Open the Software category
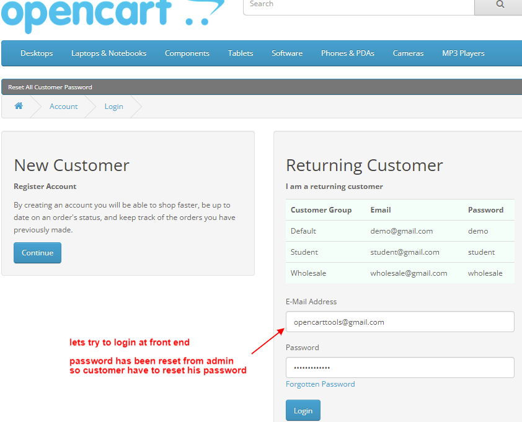 [x=287, y=53]
